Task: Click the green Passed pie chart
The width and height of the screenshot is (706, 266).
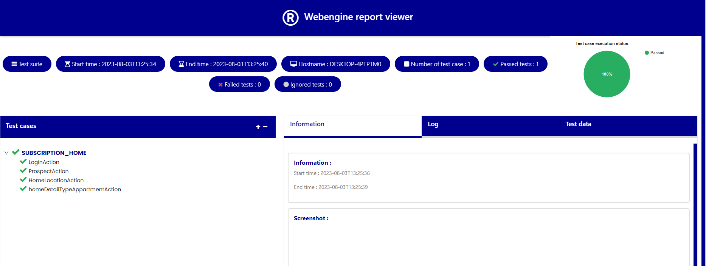Action: [x=607, y=74]
